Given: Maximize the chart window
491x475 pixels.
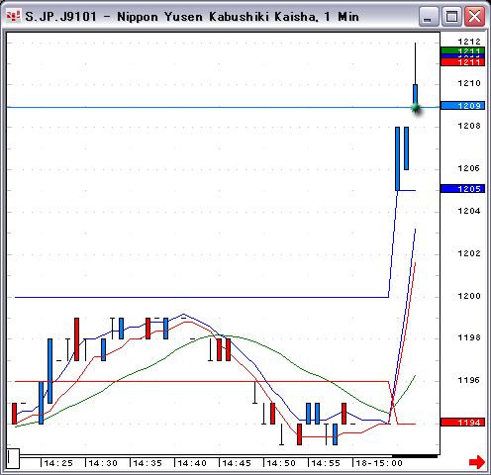Looking at the screenshot, I should tap(451, 16).
